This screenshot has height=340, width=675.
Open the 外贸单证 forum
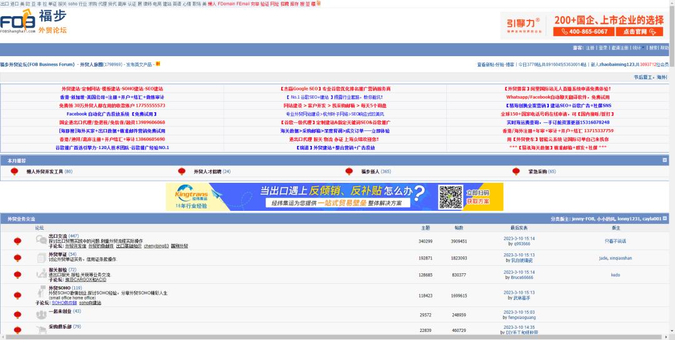click(x=57, y=255)
